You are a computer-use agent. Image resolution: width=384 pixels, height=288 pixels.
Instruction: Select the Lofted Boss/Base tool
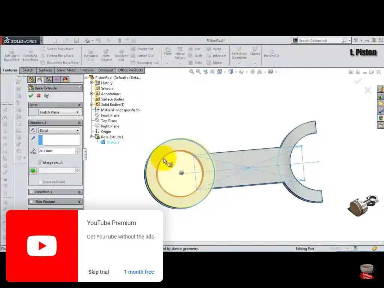point(57,56)
